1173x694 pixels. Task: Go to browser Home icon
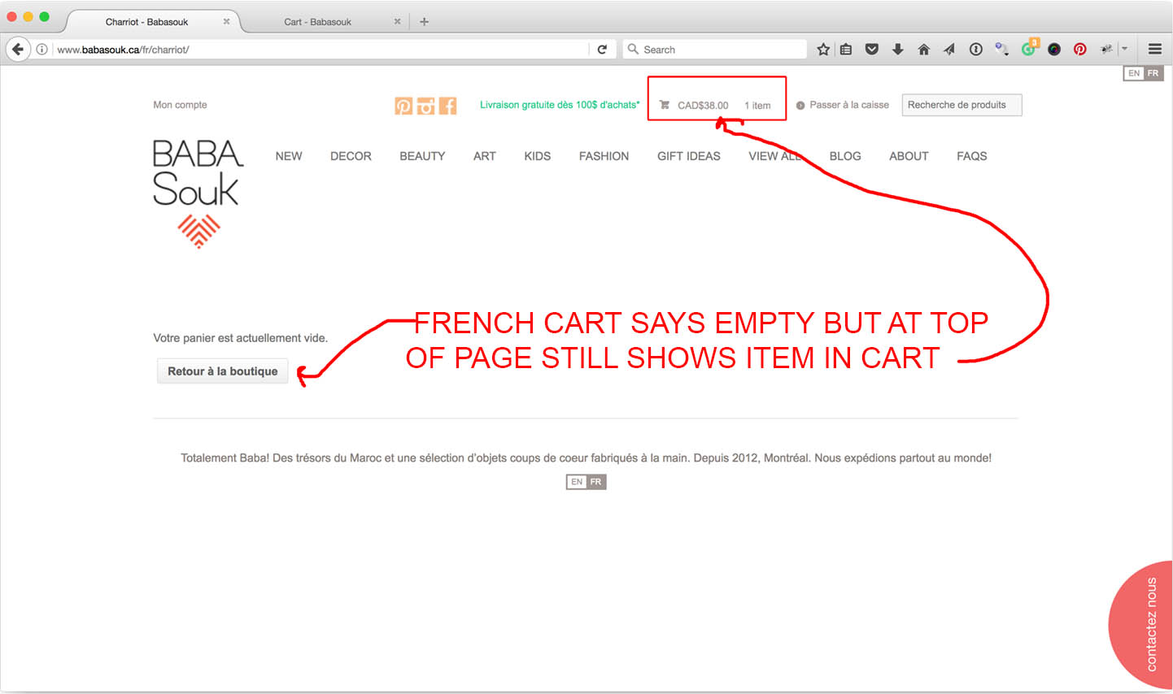[923, 50]
